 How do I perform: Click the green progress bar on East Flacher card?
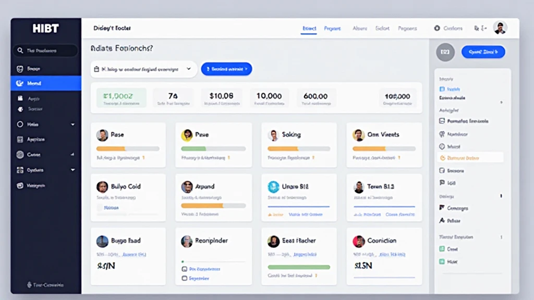point(299,267)
